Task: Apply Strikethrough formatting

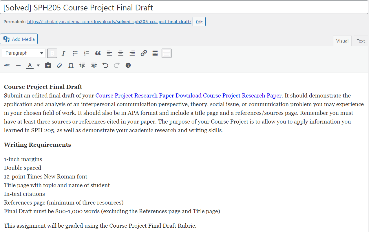Action: coord(7,65)
